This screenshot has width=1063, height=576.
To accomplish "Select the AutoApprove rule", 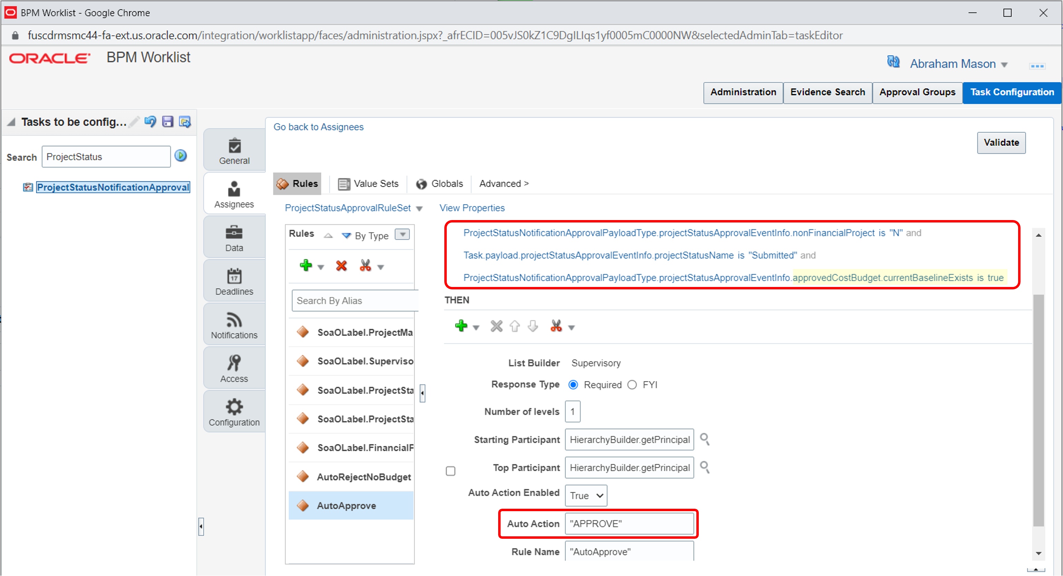I will [351, 506].
